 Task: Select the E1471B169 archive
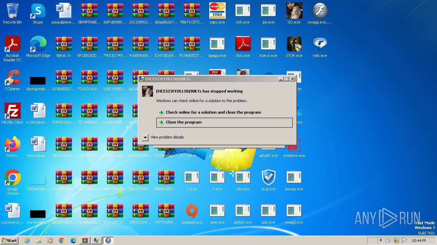point(166,47)
